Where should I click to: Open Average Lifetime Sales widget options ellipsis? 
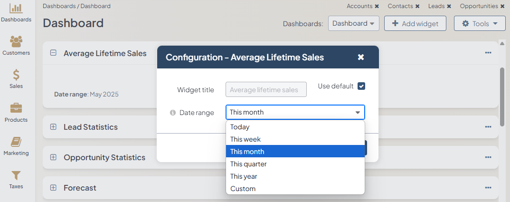488,53
